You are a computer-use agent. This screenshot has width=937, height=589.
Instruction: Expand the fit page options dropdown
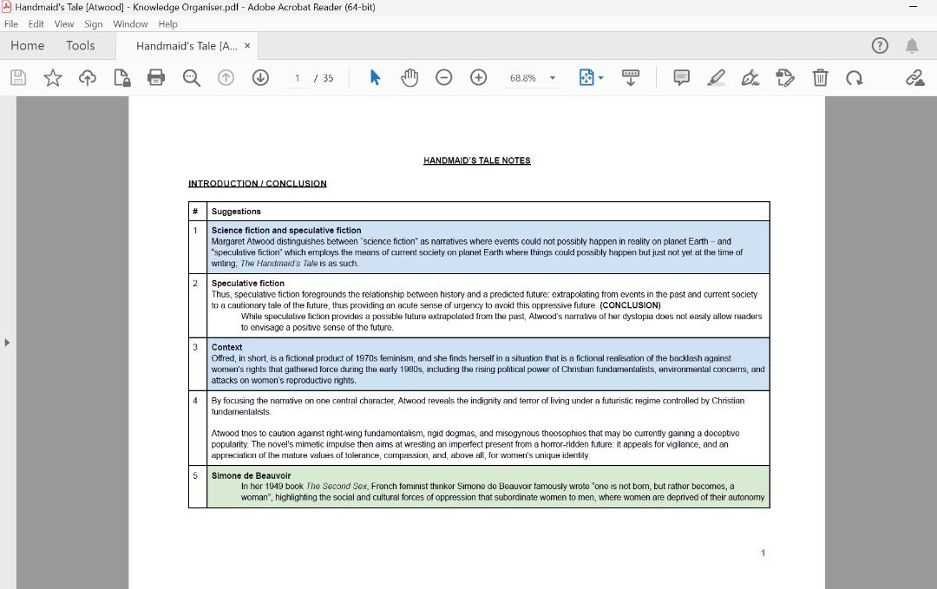[600, 78]
